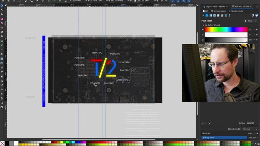Select the Rectangle tool

pos(2,19)
